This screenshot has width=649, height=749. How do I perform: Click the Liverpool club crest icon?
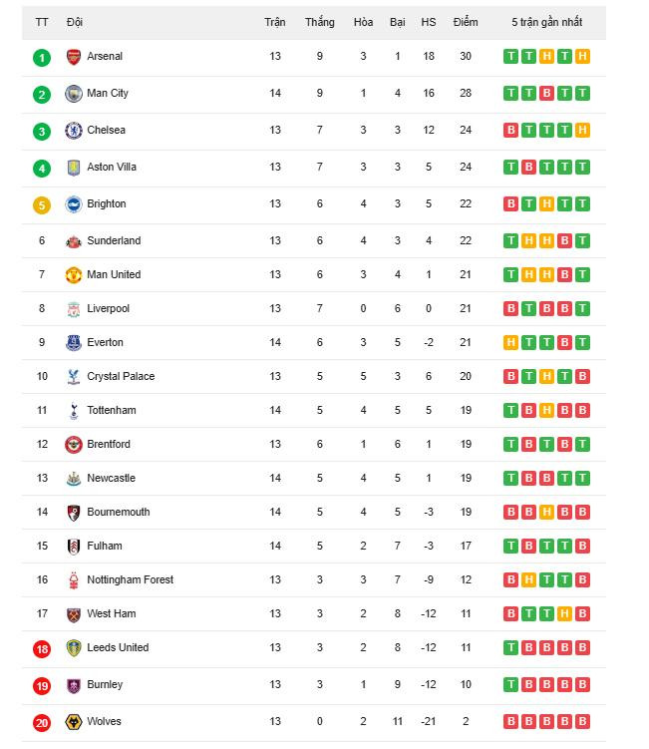tap(73, 309)
